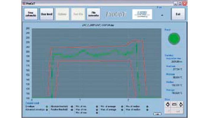Maximize the ProCaT window
Image resolution: width=209 pixels, height=118 pixels.
pyautogui.click(x=180, y=4)
